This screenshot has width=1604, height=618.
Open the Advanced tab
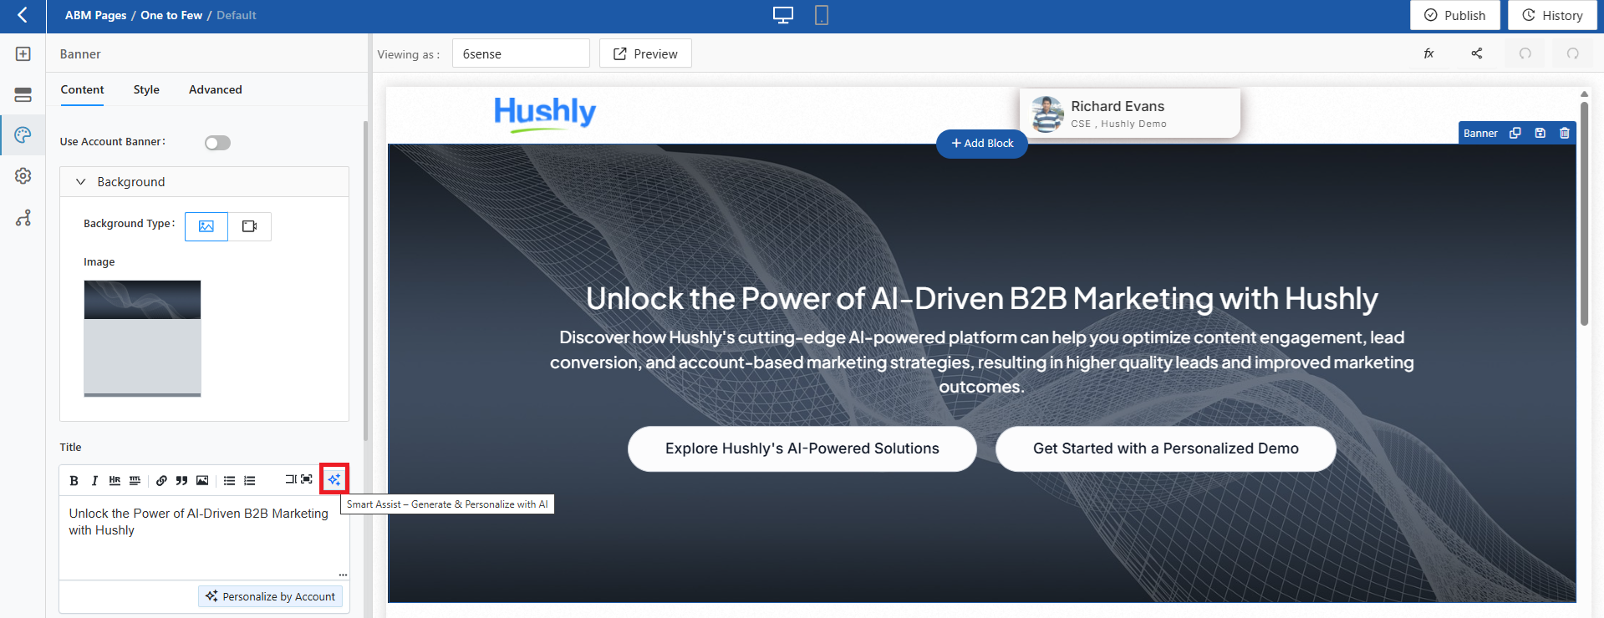pyautogui.click(x=216, y=89)
